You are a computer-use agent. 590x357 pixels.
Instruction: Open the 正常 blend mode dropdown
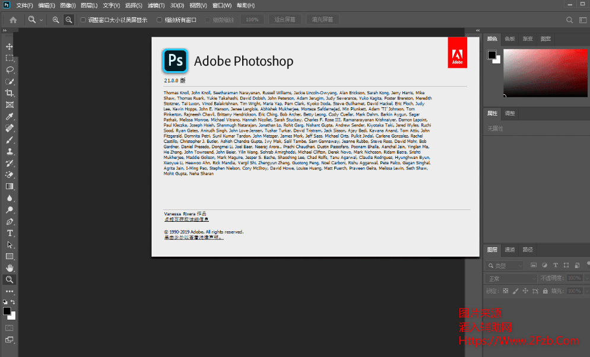[x=511, y=278]
